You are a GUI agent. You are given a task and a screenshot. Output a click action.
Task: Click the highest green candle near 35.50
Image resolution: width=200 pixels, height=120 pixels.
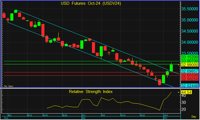pyautogui.click(x=16, y=11)
